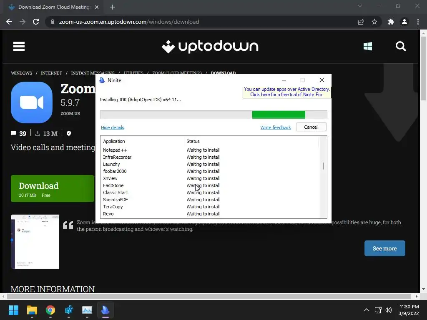Open the Uptodown search icon

(401, 46)
